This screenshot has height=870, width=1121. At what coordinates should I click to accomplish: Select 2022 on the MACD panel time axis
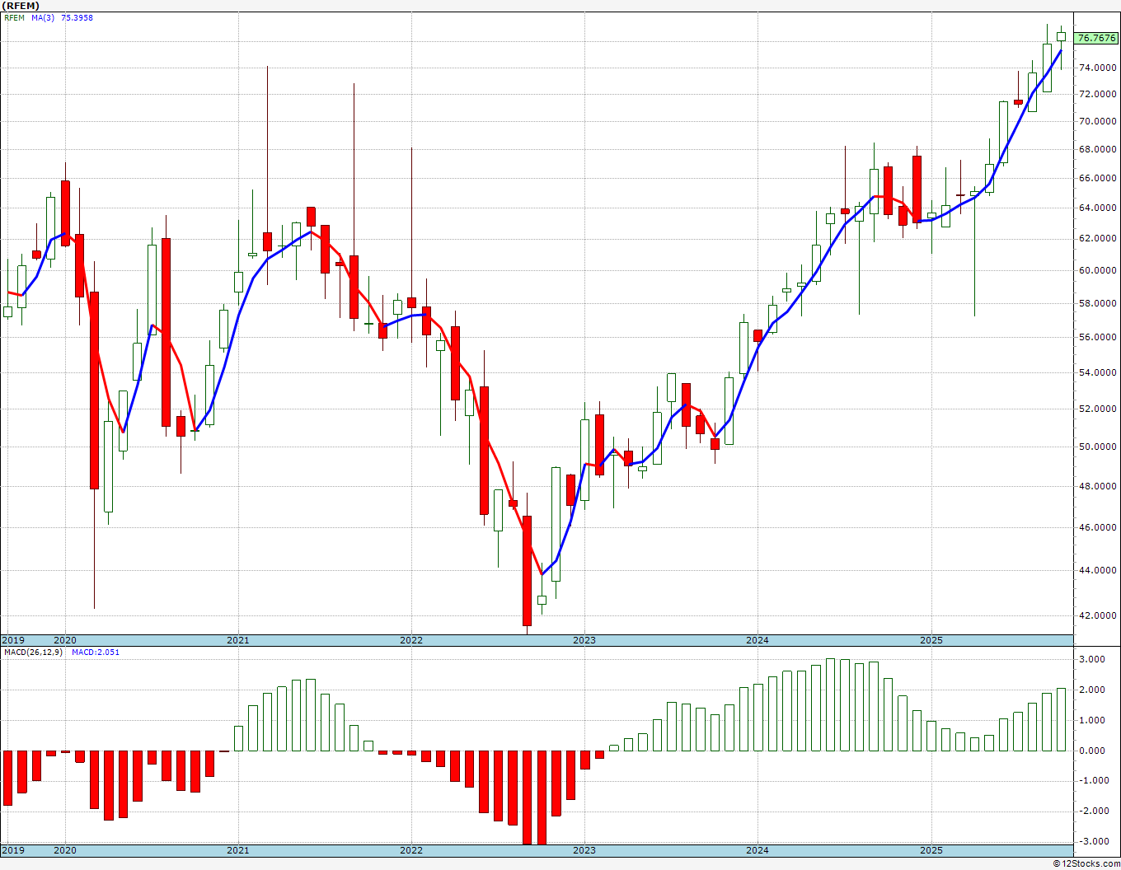pos(411,850)
